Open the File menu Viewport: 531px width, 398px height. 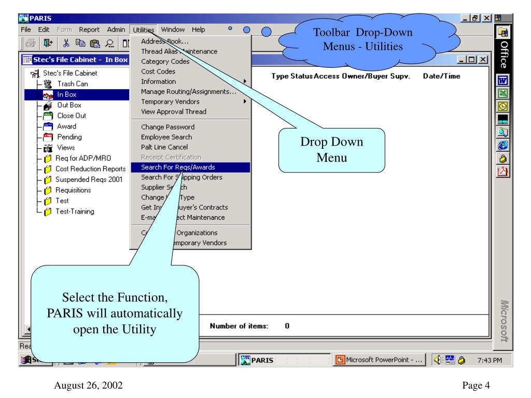[x=26, y=30]
